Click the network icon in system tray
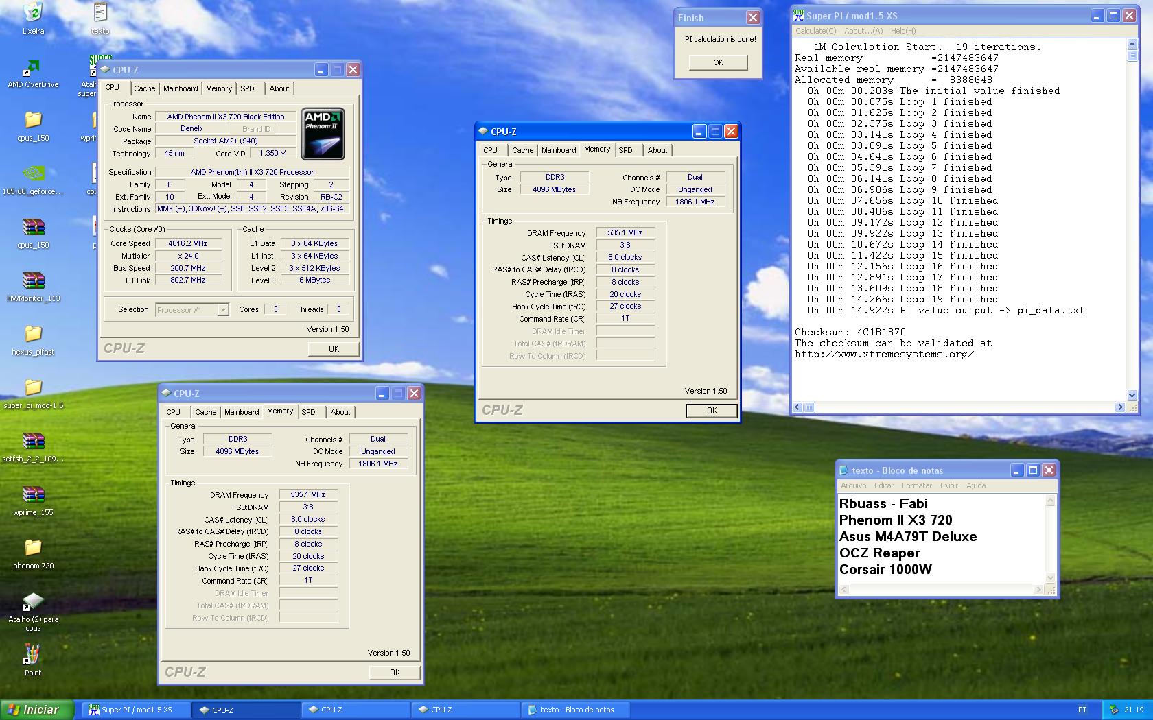The image size is (1153, 720). click(1114, 710)
